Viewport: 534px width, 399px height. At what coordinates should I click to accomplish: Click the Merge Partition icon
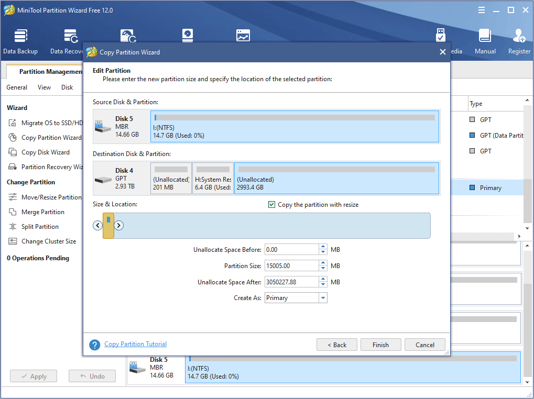point(12,212)
